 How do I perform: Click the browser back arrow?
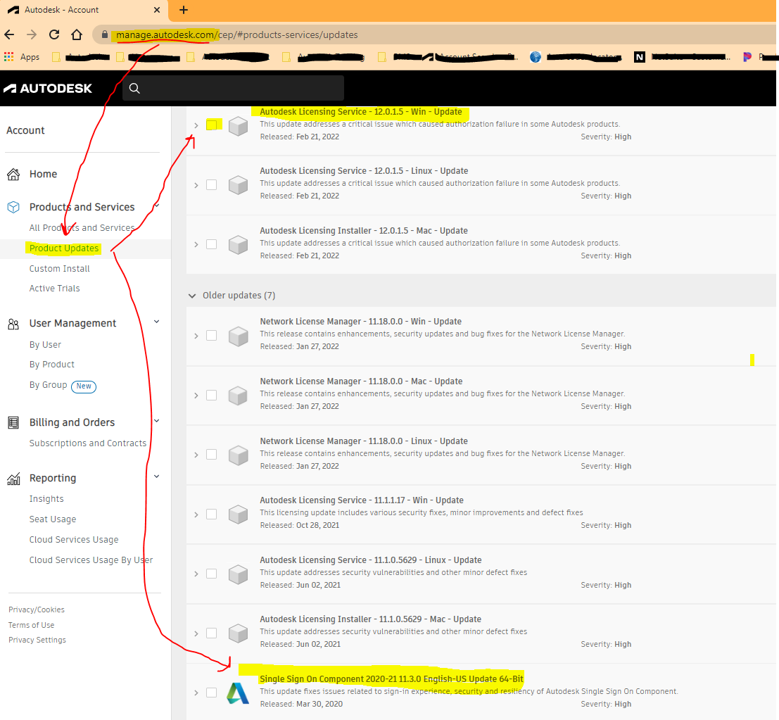point(9,34)
